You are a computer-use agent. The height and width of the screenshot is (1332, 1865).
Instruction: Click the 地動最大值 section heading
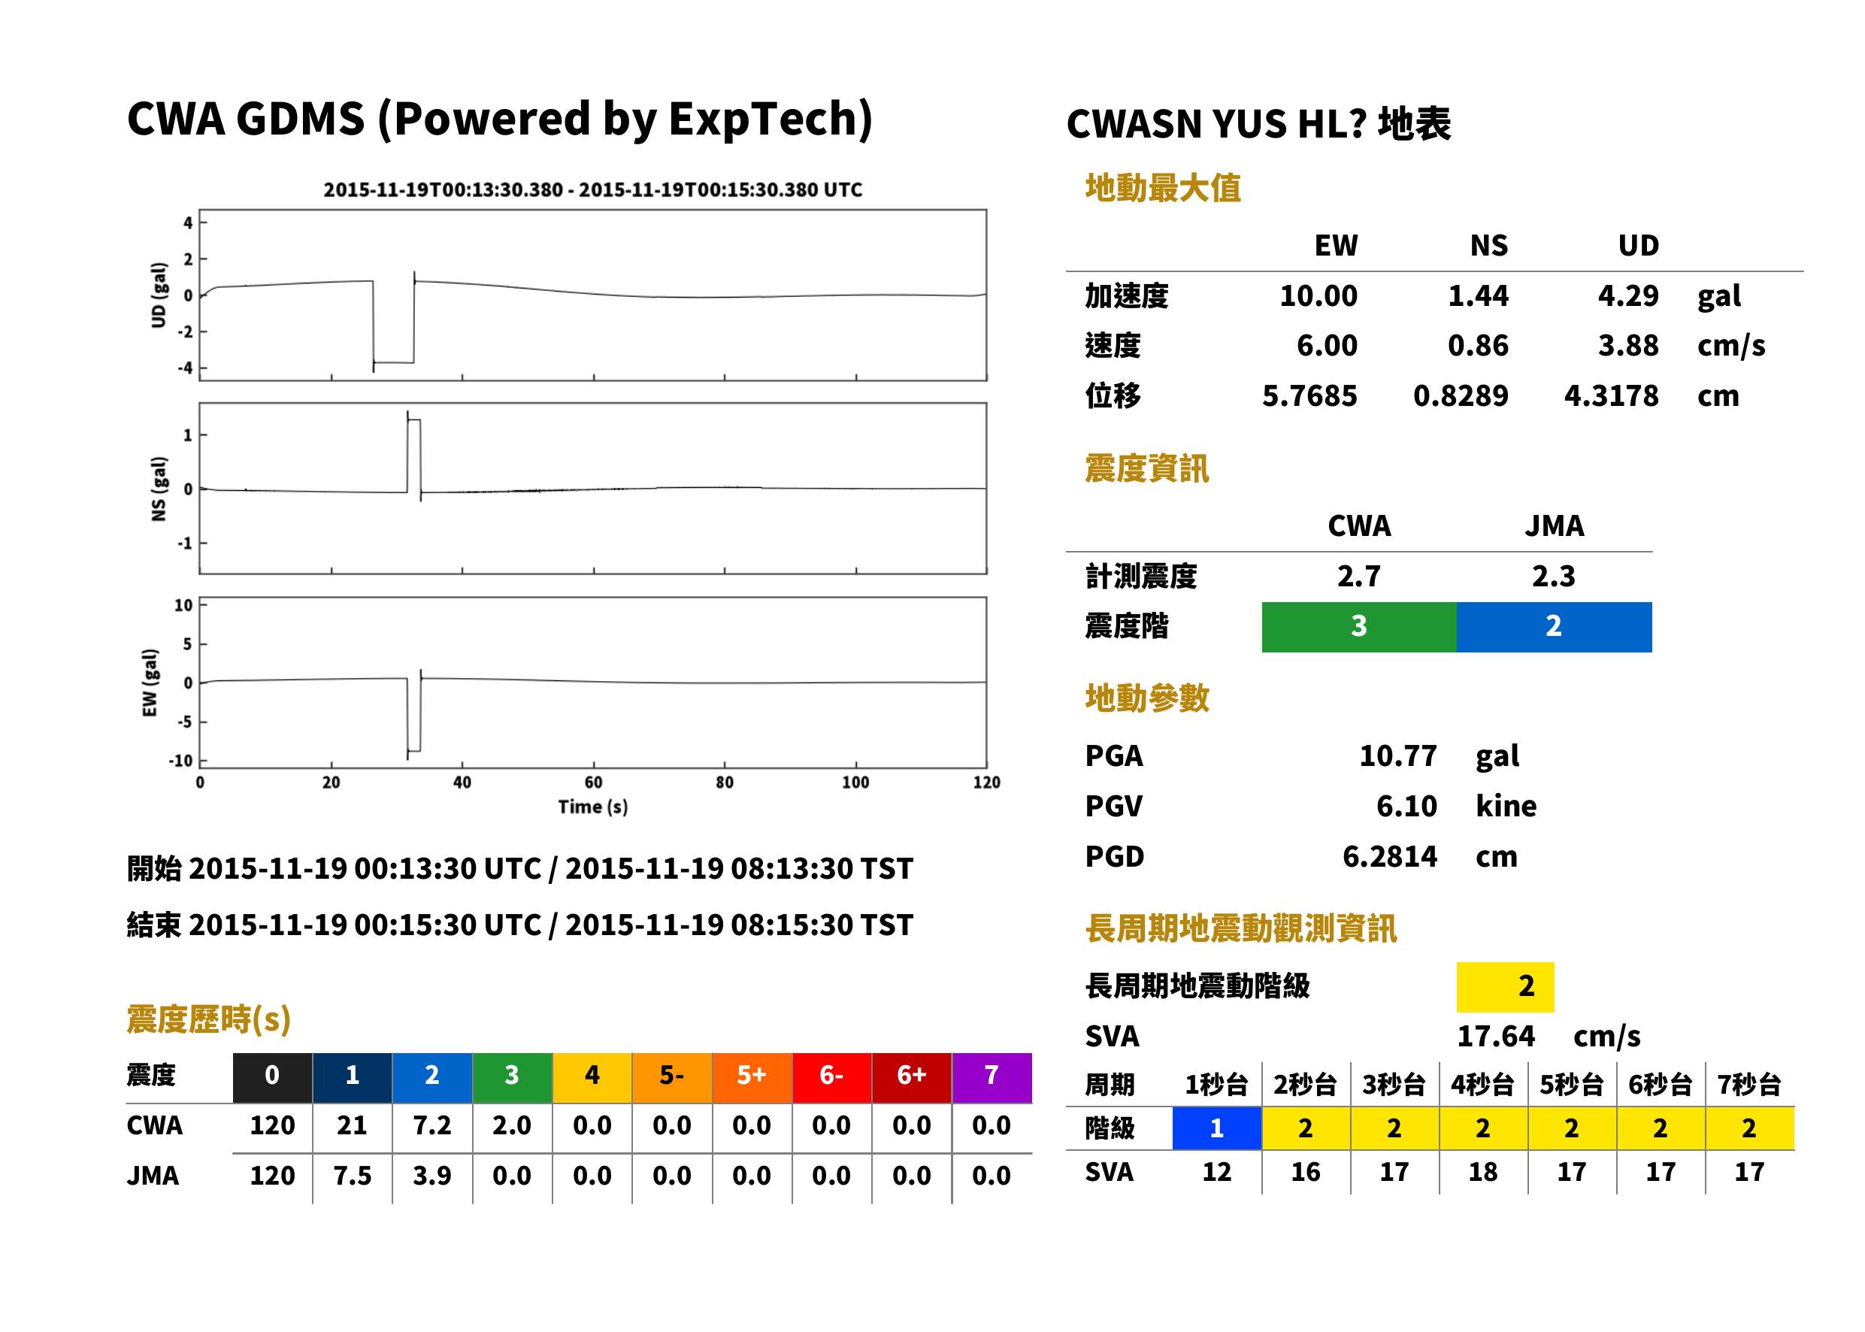[x=1162, y=188]
